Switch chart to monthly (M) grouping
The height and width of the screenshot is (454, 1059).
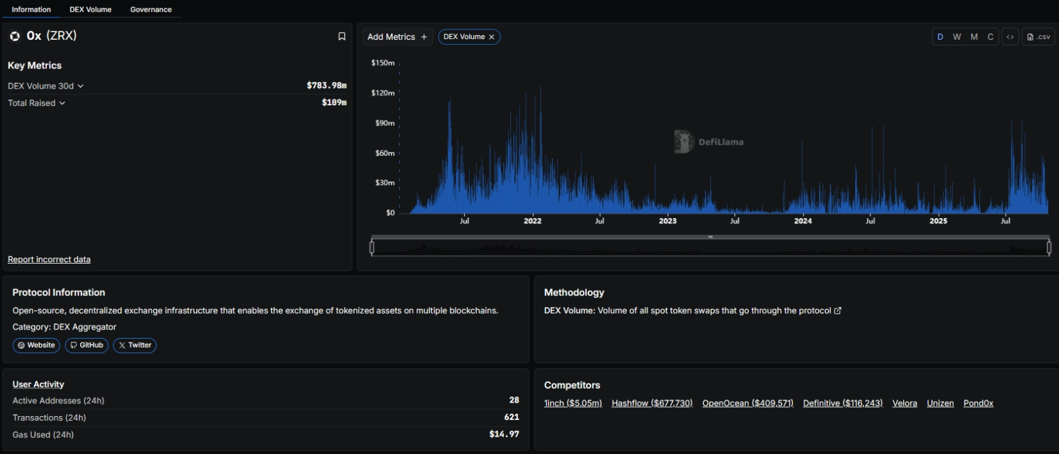[974, 37]
